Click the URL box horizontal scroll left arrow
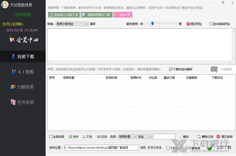236x156 pixels. click(x=50, y=62)
